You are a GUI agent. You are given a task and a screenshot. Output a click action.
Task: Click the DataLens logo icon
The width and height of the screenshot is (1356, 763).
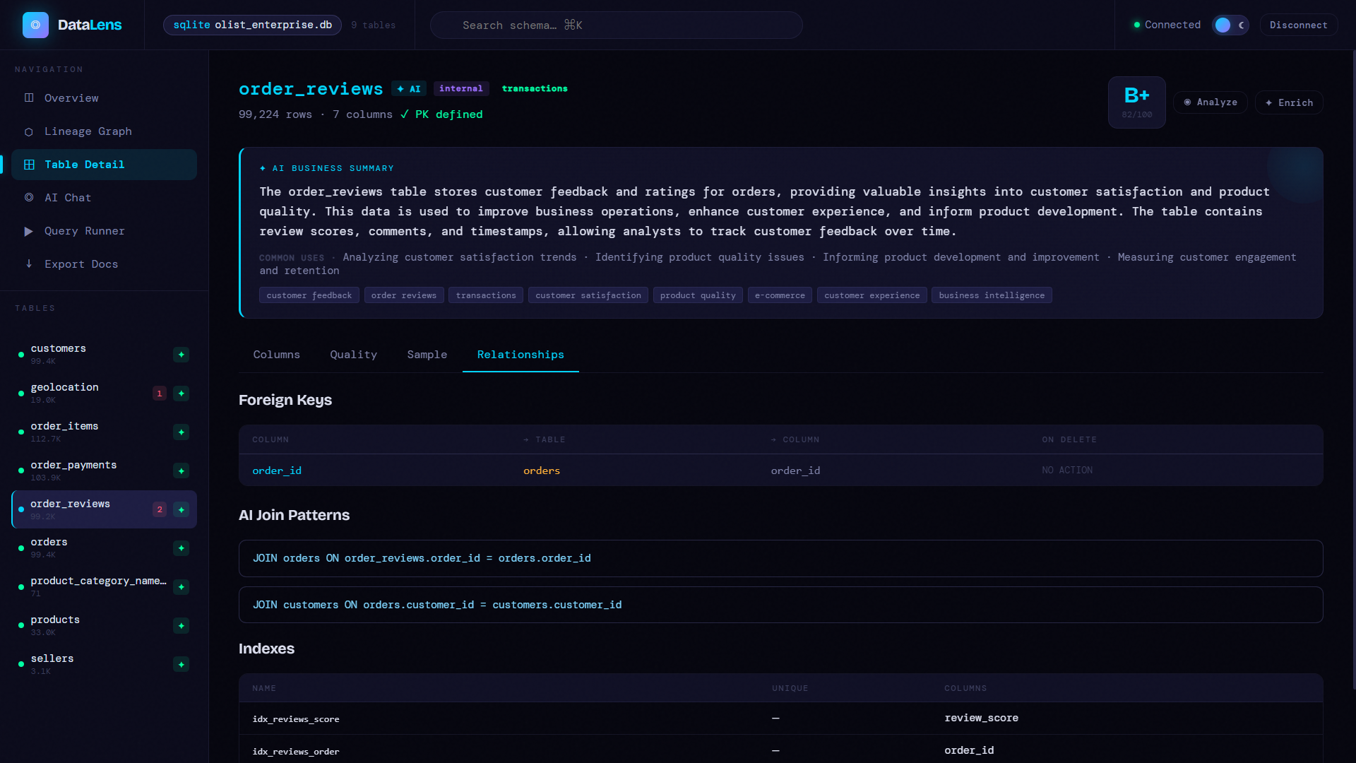(x=35, y=25)
